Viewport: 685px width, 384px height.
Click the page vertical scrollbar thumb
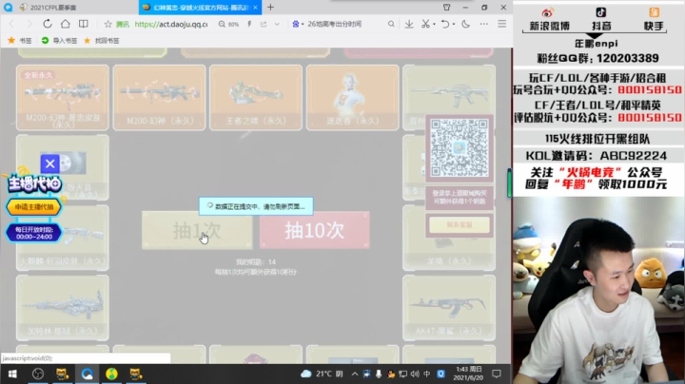(x=509, y=183)
